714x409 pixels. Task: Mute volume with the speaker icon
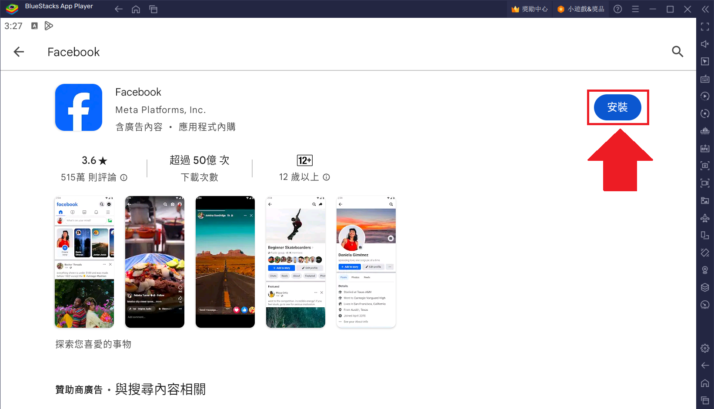click(x=705, y=44)
